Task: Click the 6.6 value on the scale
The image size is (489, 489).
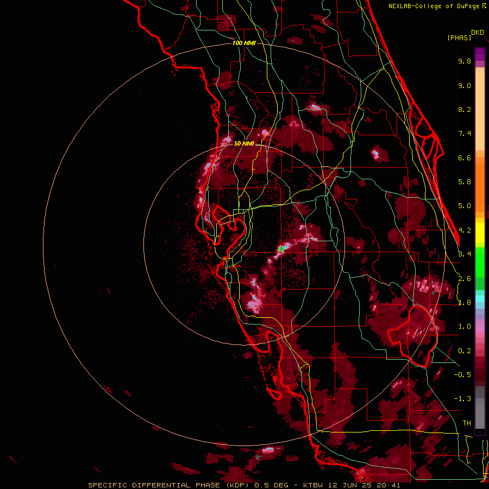Action: pos(465,158)
